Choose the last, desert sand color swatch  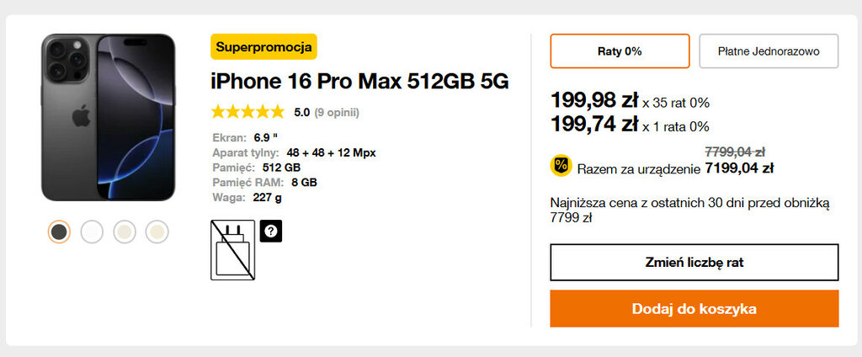pos(157,232)
